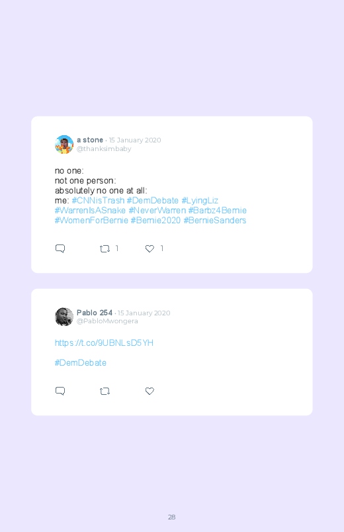Viewport: 344px width, 532px height.
Task: Open a stone's profile avatar
Action: point(64,144)
